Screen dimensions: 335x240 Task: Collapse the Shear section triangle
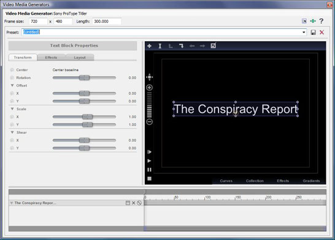(x=12, y=133)
